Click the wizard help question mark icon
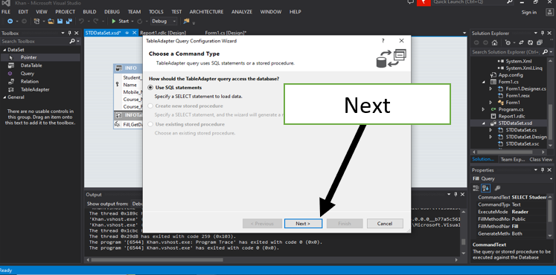The image size is (556, 275). click(383, 41)
